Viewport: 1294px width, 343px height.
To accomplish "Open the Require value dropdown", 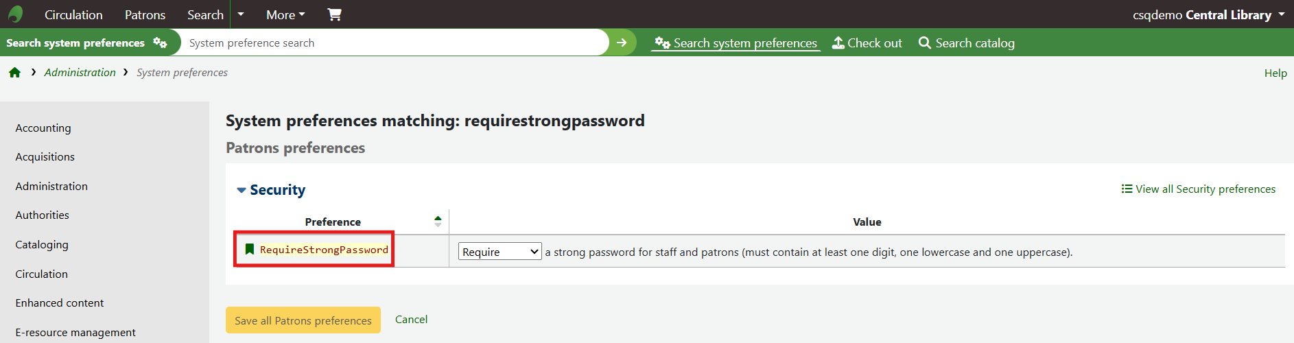I will point(499,252).
